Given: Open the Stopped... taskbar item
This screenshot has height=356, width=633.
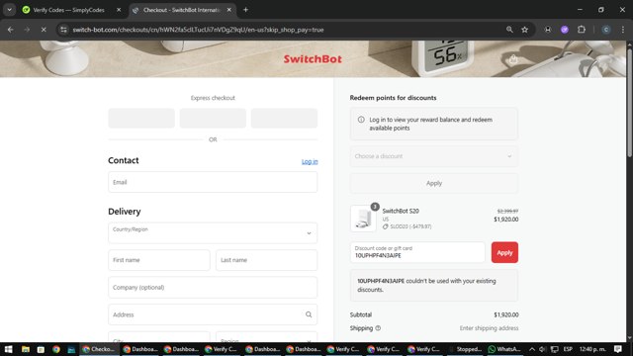Looking at the screenshot, I should pos(465,349).
